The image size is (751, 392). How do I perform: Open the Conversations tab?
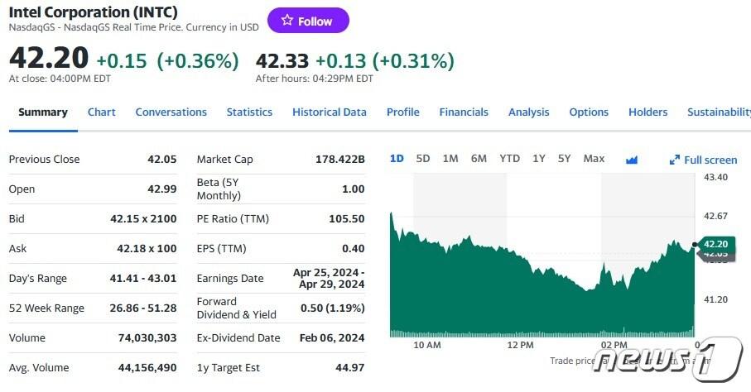(x=171, y=112)
